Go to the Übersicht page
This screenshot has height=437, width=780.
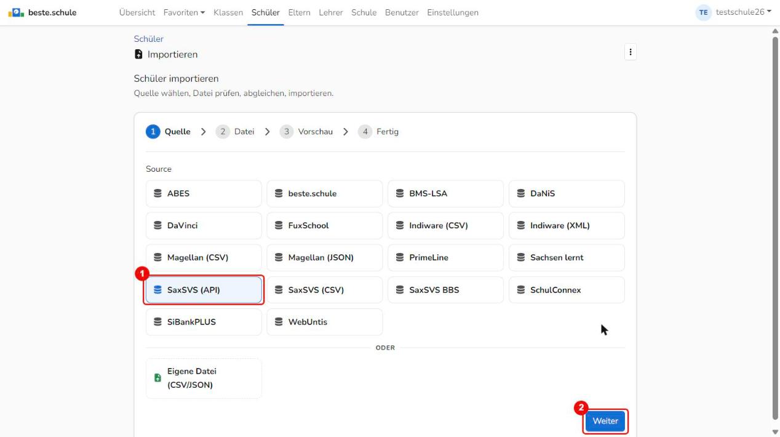138,12
